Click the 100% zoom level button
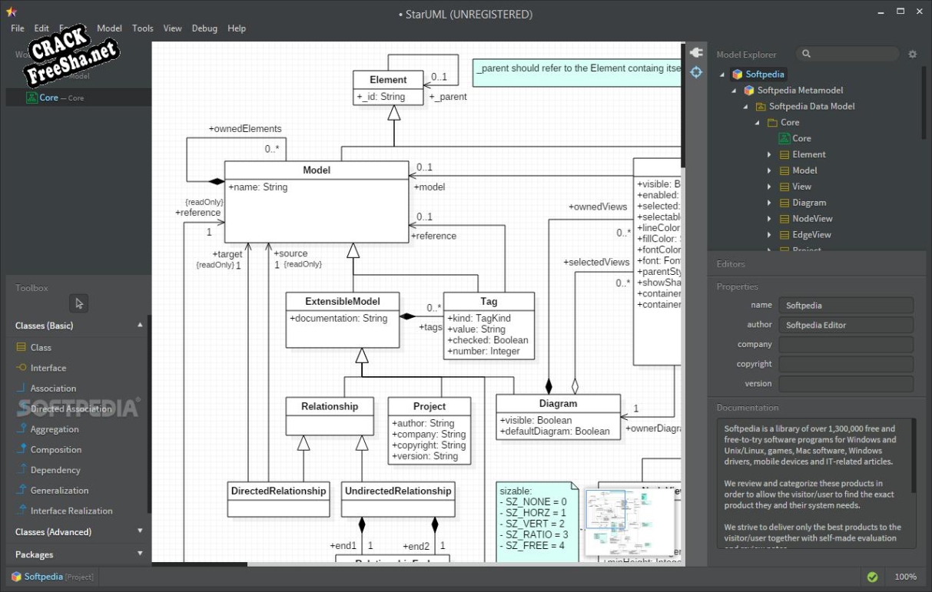Screen dimensions: 932x592 [905, 577]
